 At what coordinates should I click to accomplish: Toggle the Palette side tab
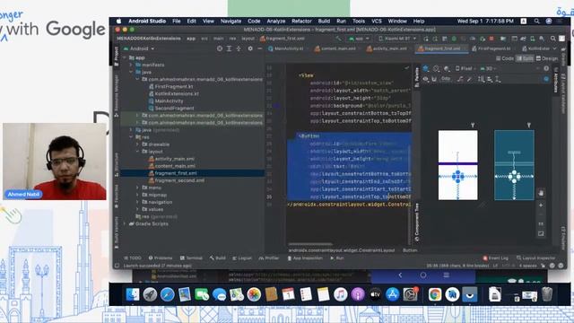tap(416, 77)
